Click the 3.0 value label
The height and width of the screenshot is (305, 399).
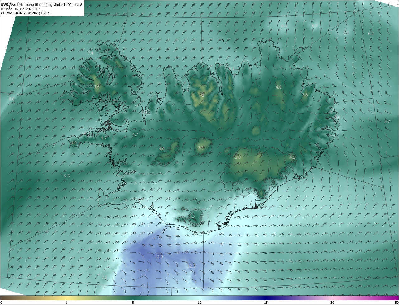point(201,95)
